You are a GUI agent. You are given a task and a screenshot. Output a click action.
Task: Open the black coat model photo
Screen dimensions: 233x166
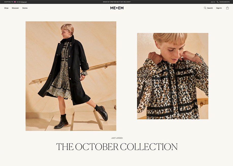71,76
